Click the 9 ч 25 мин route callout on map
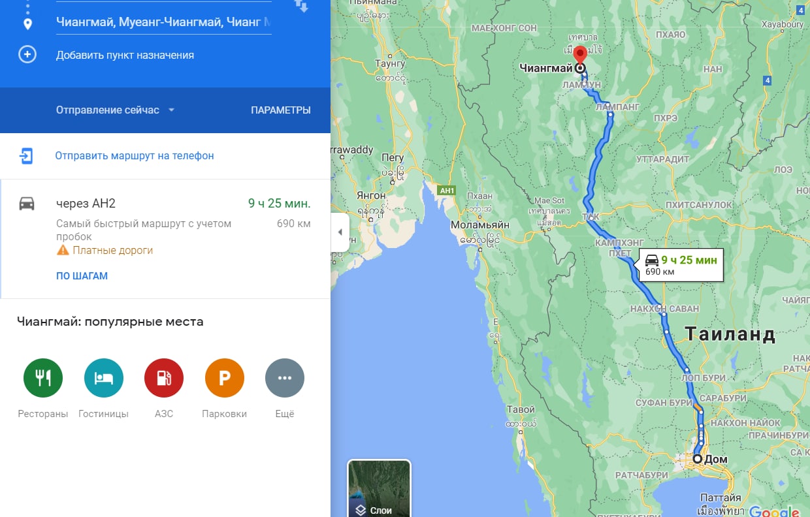This screenshot has height=517, width=810. coord(681,264)
